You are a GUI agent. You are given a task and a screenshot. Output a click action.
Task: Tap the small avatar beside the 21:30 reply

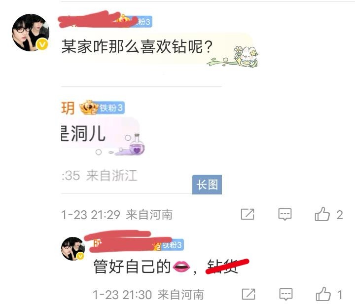[73, 248]
